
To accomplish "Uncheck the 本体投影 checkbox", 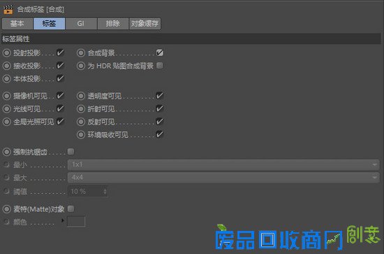I will [60, 78].
